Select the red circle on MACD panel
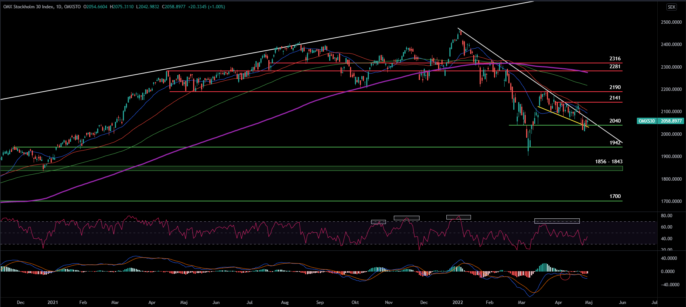The width and height of the screenshot is (686, 307). click(x=565, y=275)
